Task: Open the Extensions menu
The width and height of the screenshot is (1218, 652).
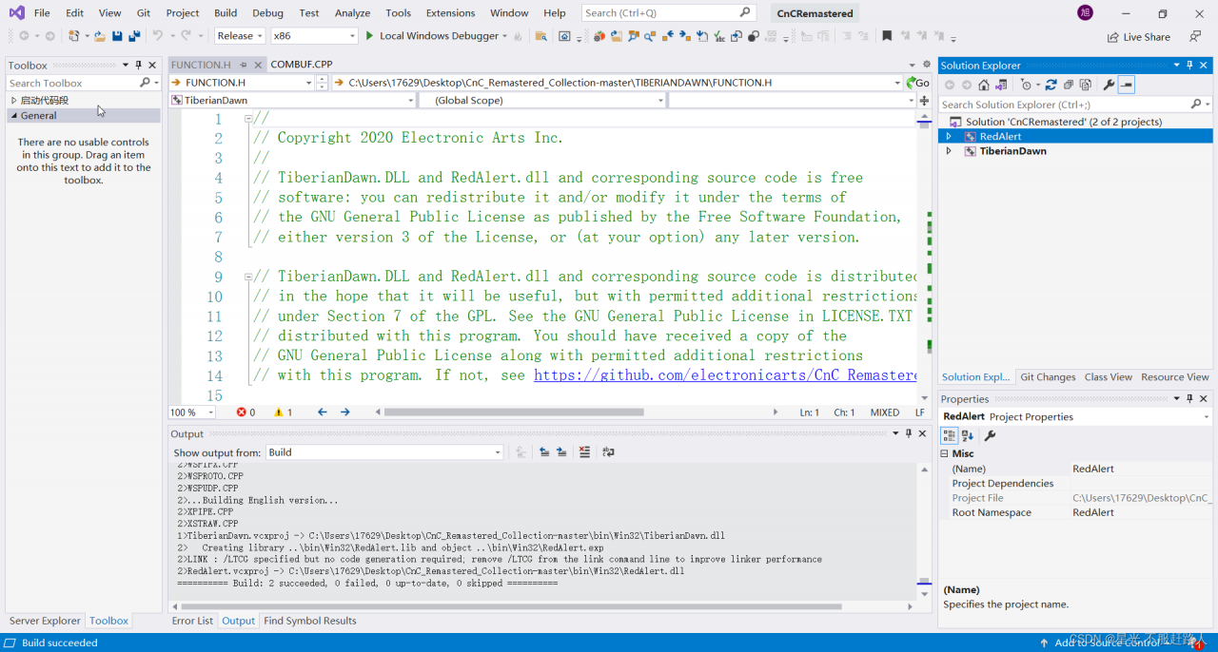Action: (x=450, y=12)
